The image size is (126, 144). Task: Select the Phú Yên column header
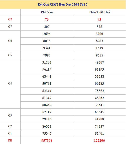coord(47,12)
